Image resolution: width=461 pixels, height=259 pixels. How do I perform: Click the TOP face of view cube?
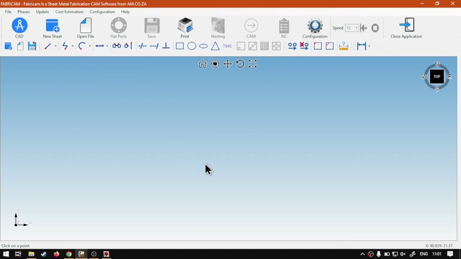[437, 77]
